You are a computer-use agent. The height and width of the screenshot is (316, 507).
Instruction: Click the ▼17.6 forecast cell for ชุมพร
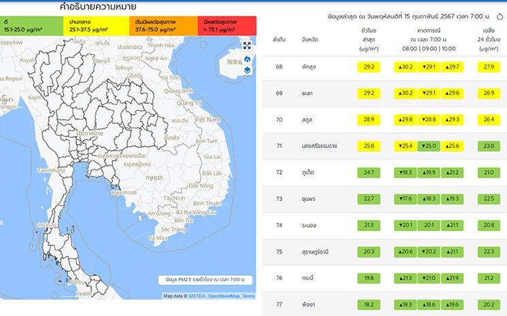[406, 199]
